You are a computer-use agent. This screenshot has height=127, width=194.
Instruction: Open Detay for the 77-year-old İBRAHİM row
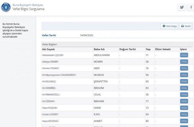(184, 101)
